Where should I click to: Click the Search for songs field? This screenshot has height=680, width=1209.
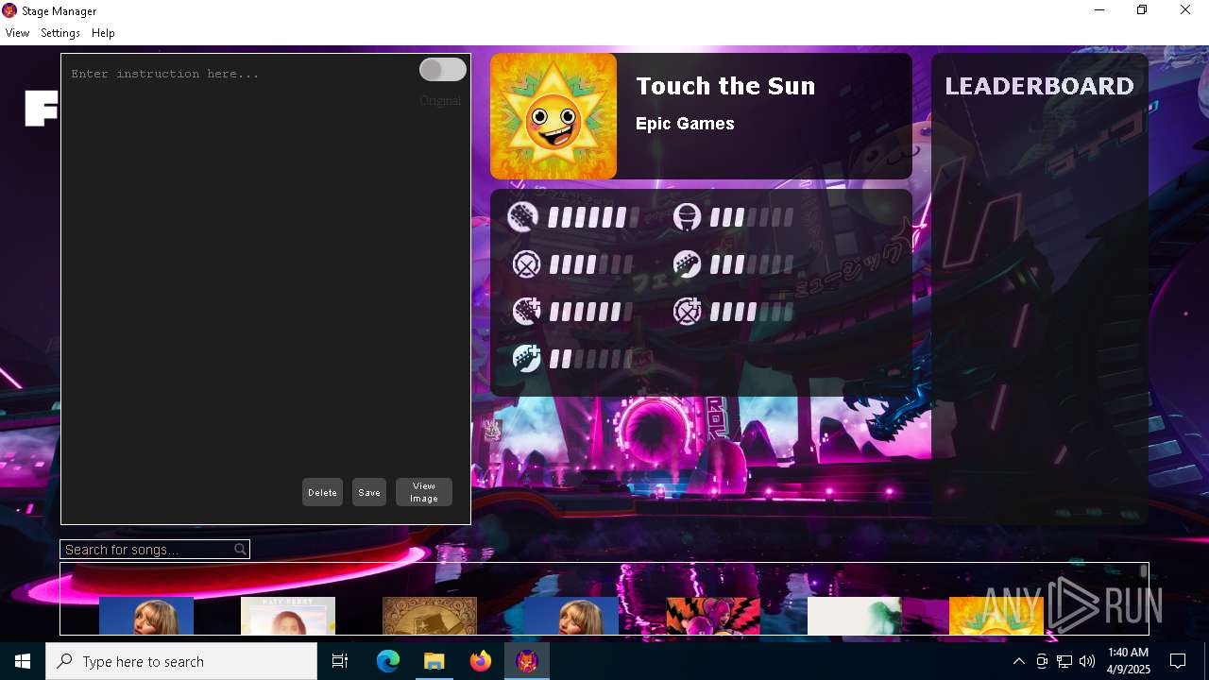tap(155, 550)
